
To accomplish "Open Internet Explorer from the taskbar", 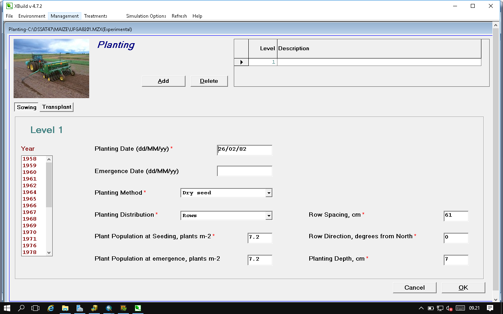I will click(x=51, y=308).
